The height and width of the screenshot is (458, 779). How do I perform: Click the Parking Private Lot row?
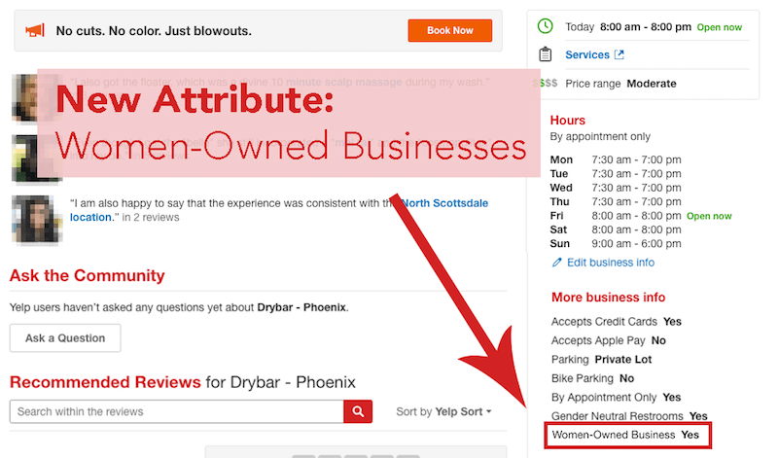point(602,360)
